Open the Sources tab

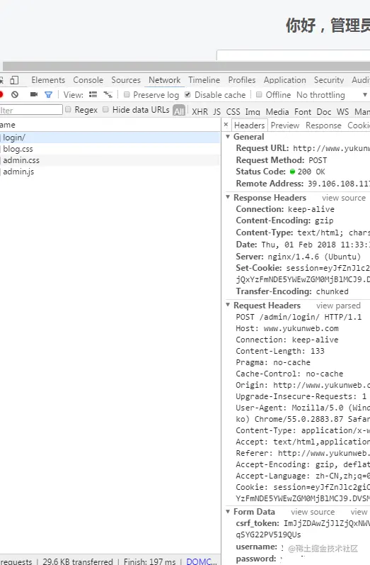tap(126, 80)
